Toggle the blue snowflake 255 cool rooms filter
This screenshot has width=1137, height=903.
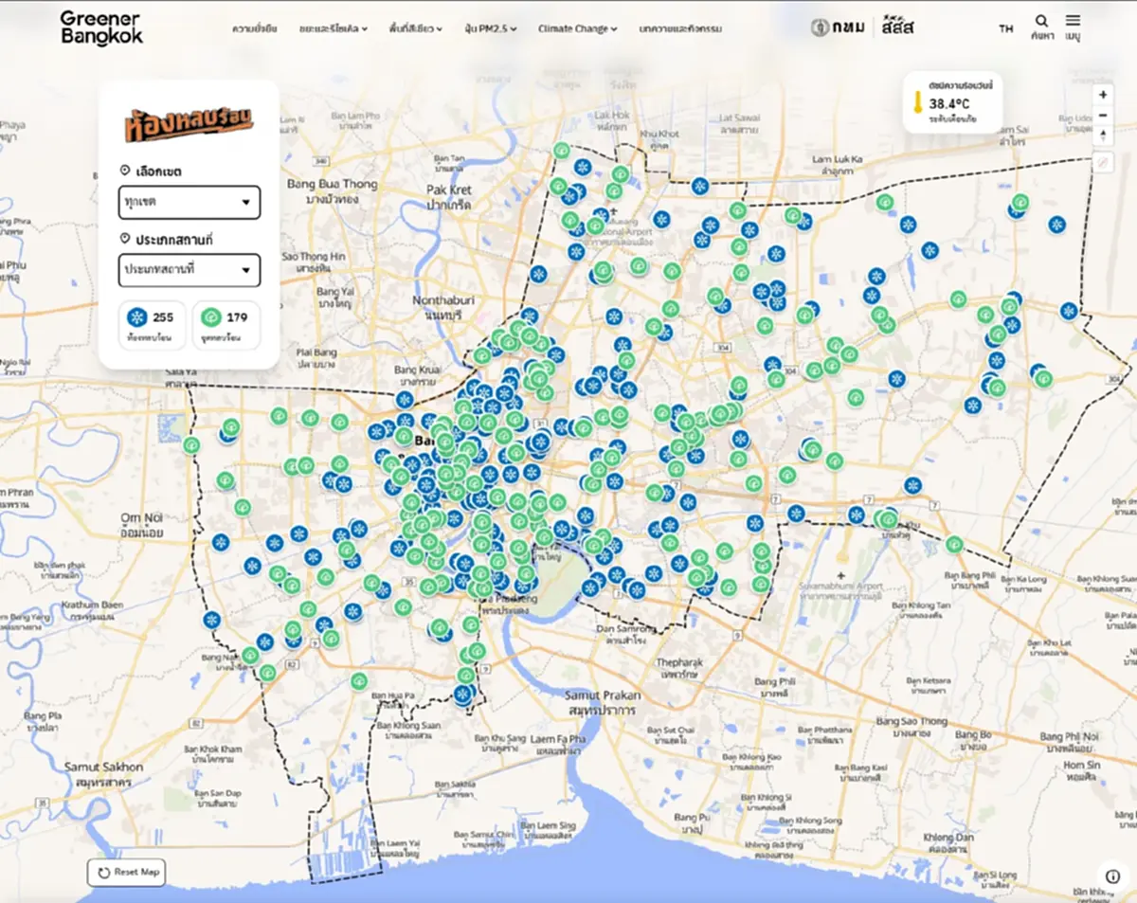[x=153, y=325]
